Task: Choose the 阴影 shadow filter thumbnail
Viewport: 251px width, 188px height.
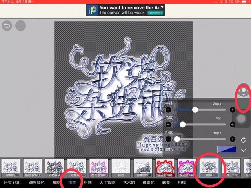Action: coord(207,168)
